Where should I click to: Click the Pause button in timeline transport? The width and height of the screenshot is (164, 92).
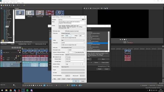pos(31,85)
